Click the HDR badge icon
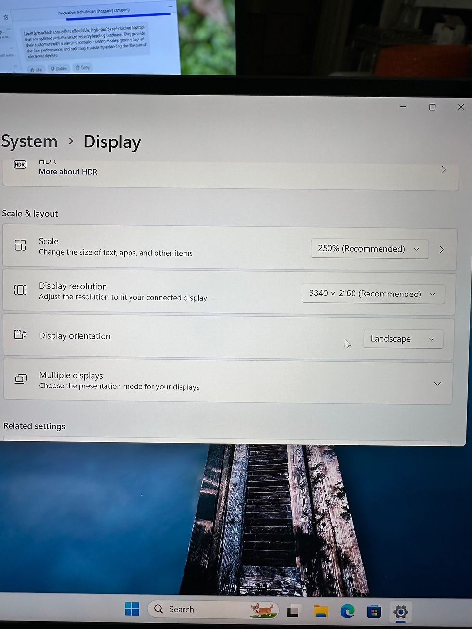Viewport: 472px width, 629px height. point(20,165)
